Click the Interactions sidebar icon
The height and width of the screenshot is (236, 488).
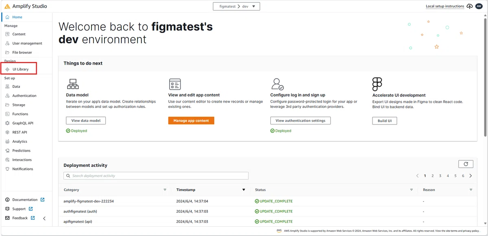7,160
